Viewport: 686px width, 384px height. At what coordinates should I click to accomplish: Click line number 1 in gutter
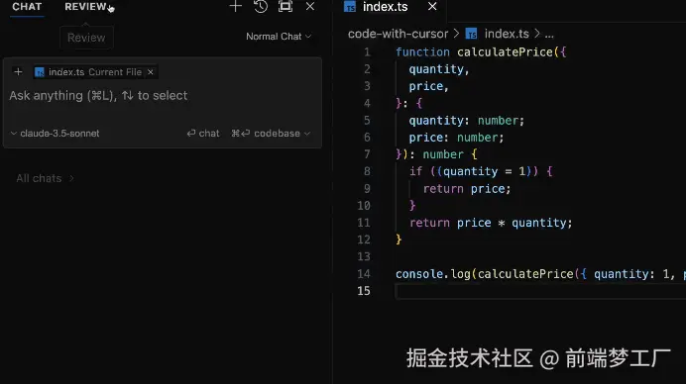click(x=367, y=52)
